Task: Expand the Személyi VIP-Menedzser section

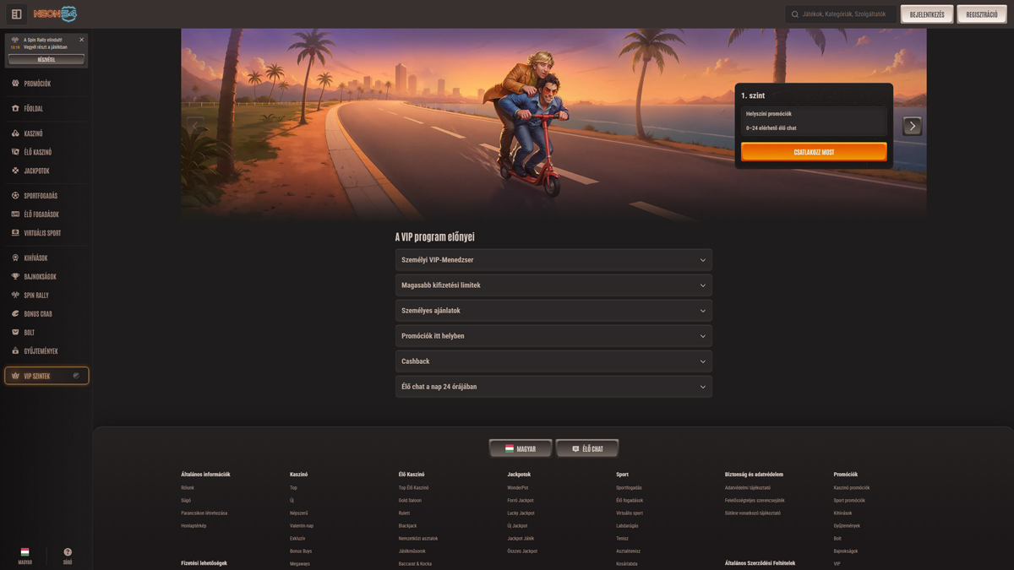Action: [x=553, y=260]
